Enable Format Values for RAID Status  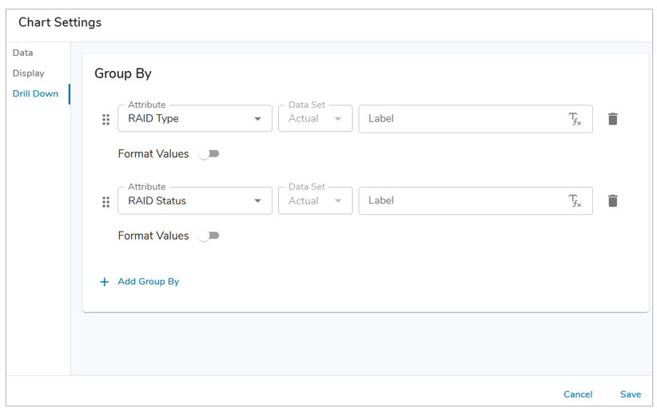209,236
